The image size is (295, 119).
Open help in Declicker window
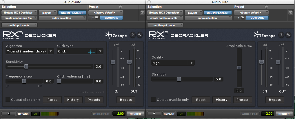133,35
